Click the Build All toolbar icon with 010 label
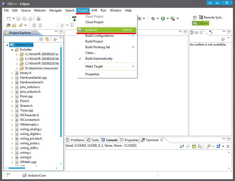This screenshot has height=181, width=235. [x=39, y=18]
